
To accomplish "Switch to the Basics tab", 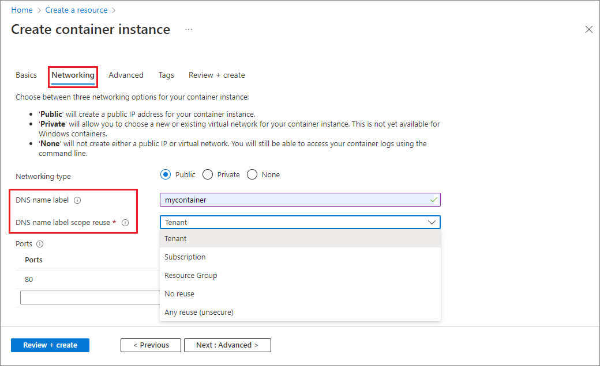I will pos(26,75).
